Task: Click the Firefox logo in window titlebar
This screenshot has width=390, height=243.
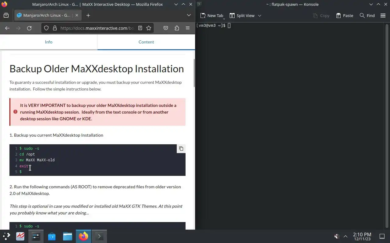Action: 4,4
